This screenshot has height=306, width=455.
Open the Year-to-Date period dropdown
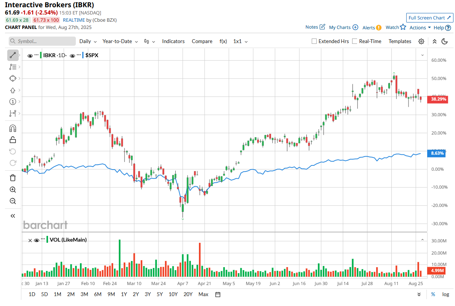(120, 42)
